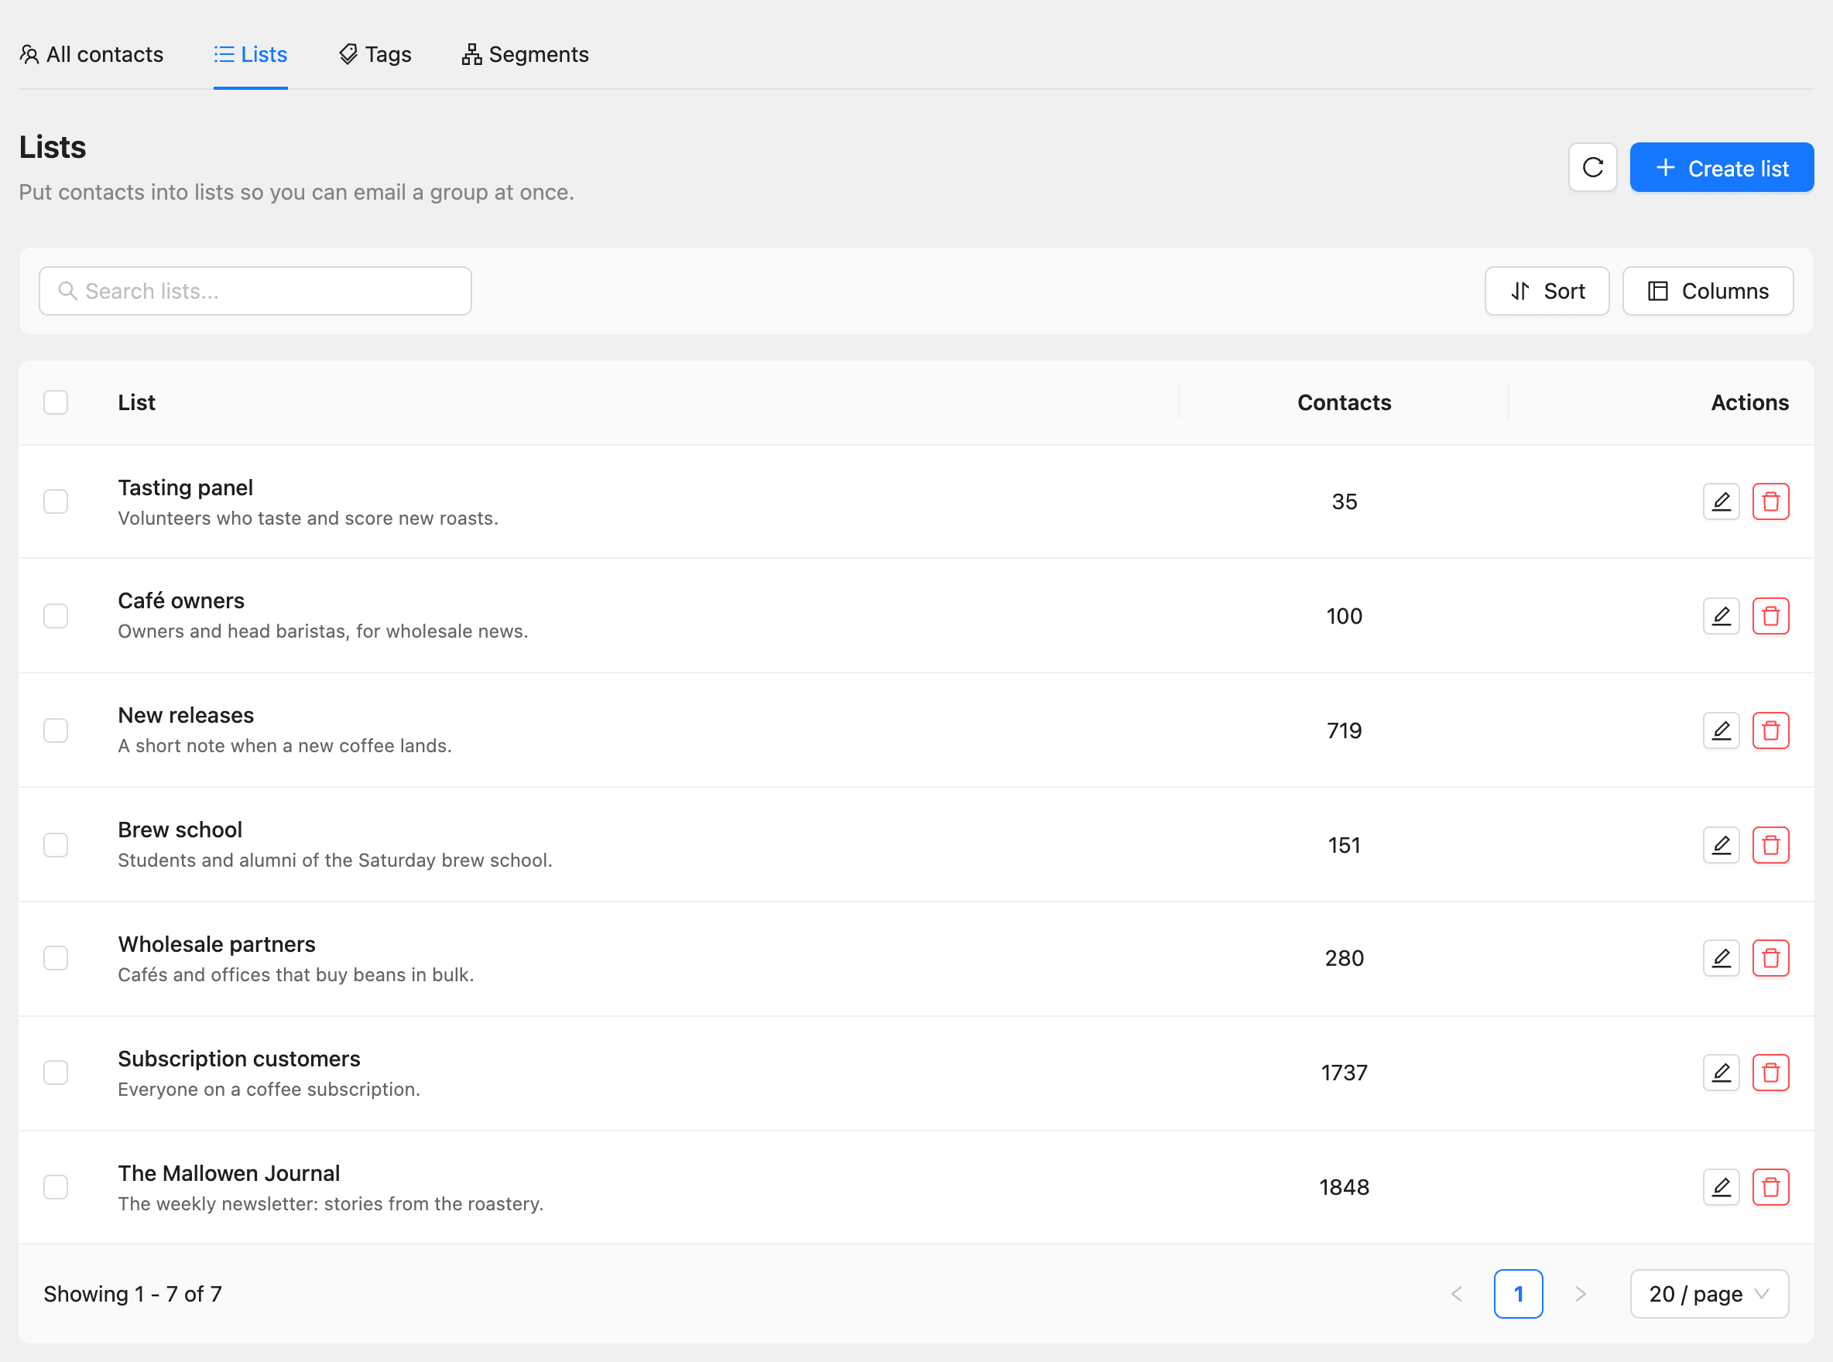Click the Contacts column header
Viewport: 1833px width, 1362px height.
click(x=1344, y=402)
